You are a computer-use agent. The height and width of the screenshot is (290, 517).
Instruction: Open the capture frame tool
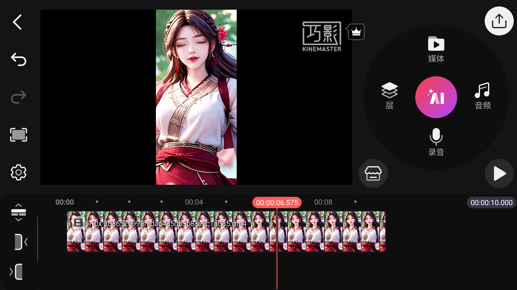pyautogui.click(x=19, y=135)
